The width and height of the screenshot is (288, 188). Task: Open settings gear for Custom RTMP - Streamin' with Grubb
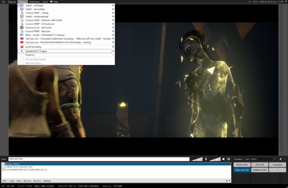113,20
